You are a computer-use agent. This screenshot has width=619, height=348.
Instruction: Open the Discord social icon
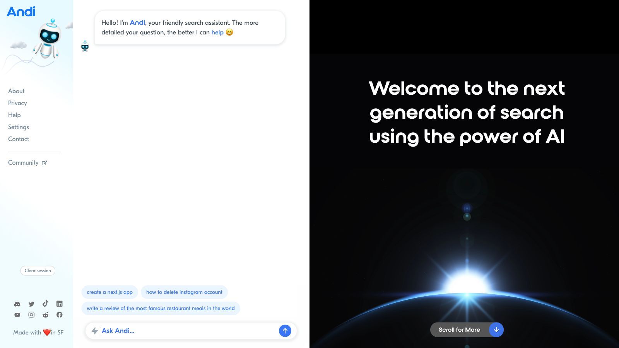[17, 304]
